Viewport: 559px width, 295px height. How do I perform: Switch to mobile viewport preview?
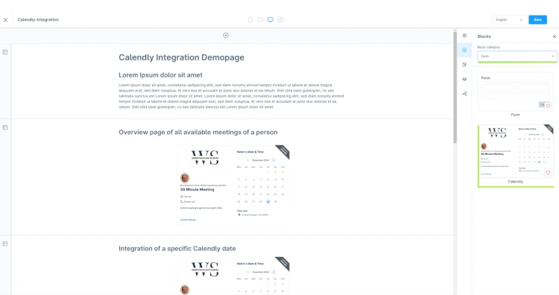[x=250, y=19]
